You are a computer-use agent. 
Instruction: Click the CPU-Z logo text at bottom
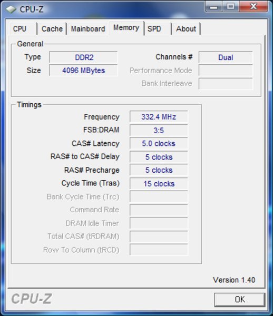pos(32,299)
